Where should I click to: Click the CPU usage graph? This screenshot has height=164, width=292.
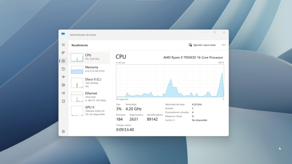(170, 81)
